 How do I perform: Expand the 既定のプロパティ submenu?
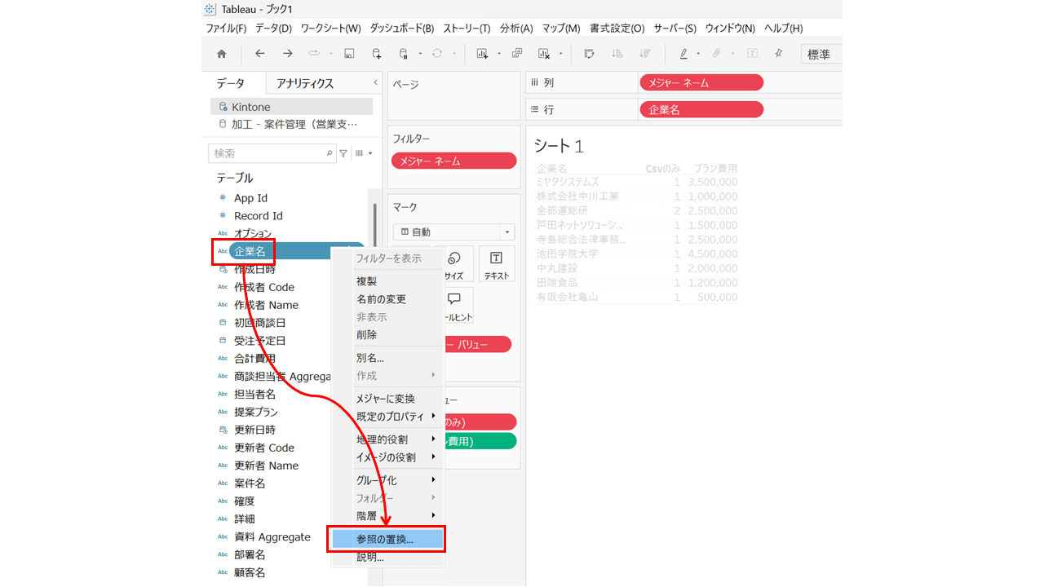(396, 417)
